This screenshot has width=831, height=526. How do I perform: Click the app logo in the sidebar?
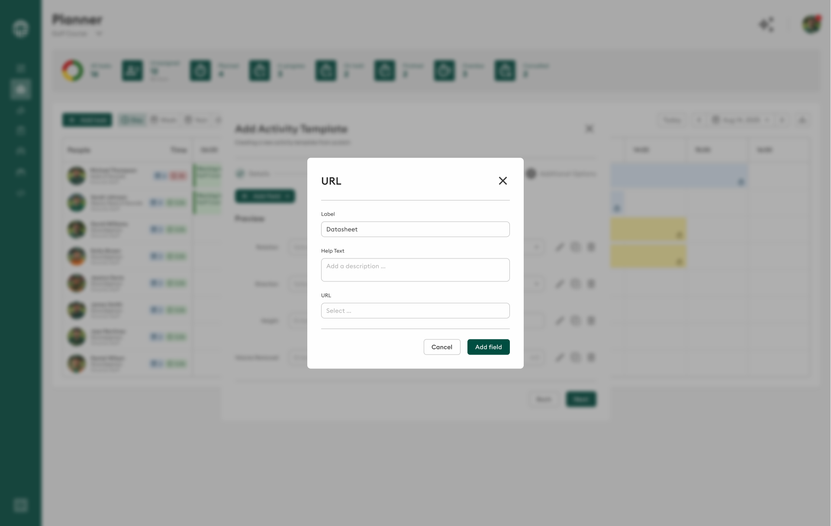coord(20,29)
